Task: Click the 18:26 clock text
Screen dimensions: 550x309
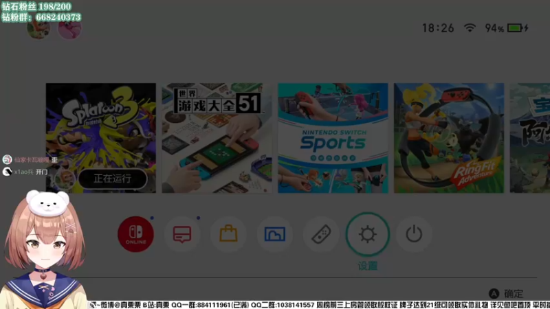Action: coord(438,28)
